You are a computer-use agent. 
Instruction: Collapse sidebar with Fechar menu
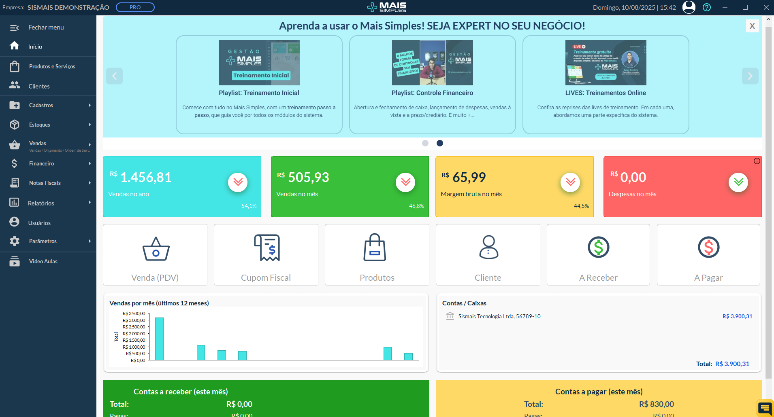point(46,28)
